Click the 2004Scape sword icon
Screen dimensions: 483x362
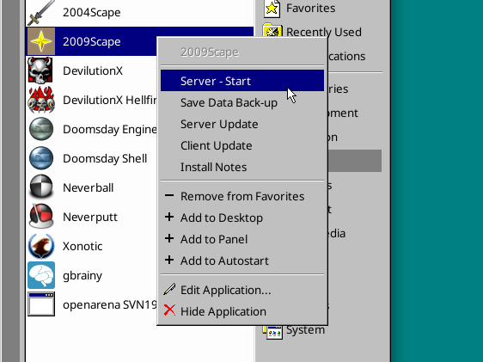point(41,13)
